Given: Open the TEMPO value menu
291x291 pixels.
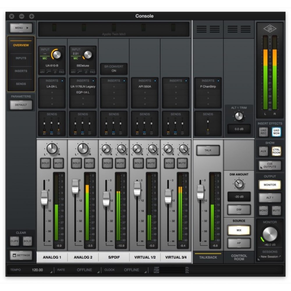Looking at the screenshot, I should point(37,270).
